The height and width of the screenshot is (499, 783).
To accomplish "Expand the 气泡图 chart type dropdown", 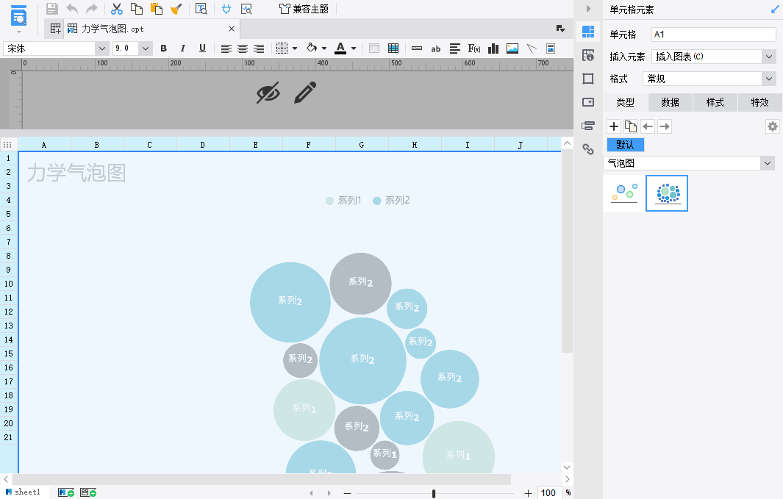I will click(768, 163).
